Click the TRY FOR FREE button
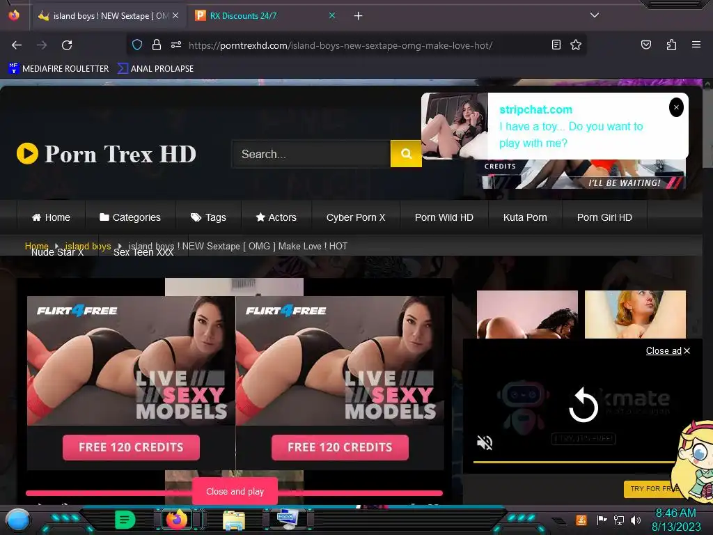This screenshot has width=713, height=535. [x=652, y=488]
